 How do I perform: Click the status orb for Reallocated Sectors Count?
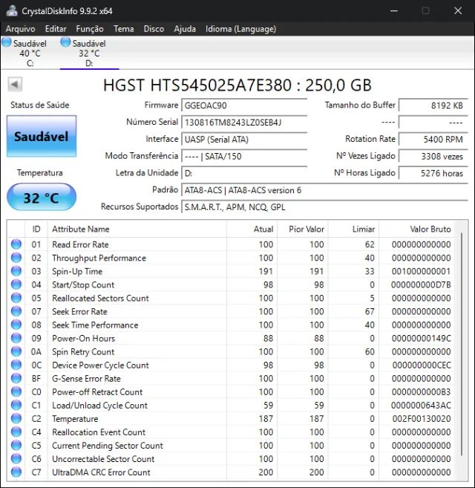click(16, 298)
